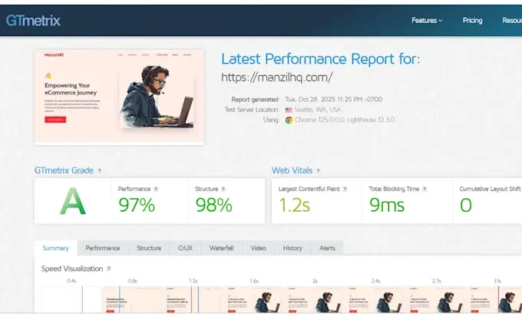Click the grade A letter
This screenshot has width=522, height=314.
pyautogui.click(x=73, y=201)
